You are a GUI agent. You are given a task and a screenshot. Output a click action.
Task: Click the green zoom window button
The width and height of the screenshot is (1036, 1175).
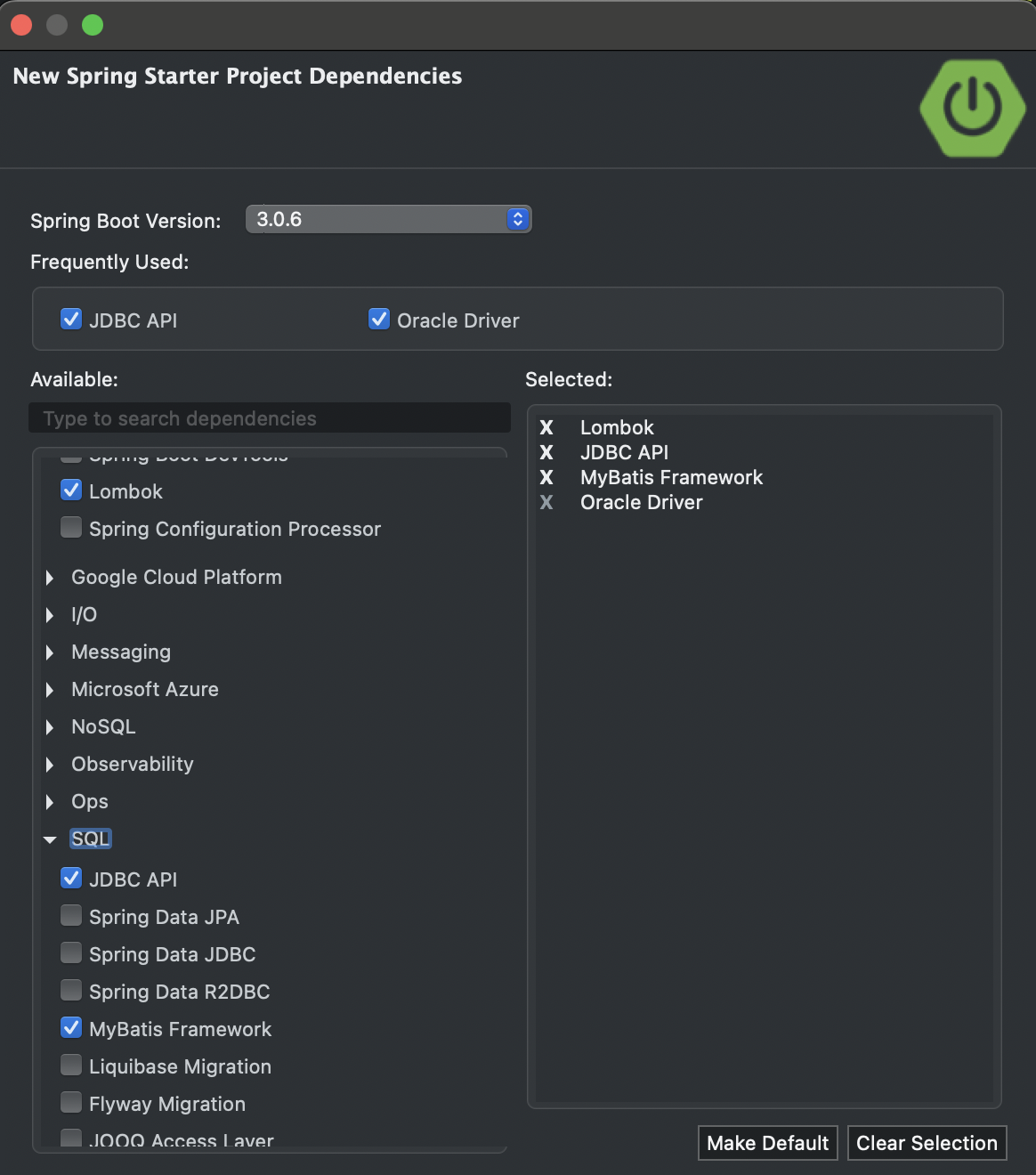[93, 25]
